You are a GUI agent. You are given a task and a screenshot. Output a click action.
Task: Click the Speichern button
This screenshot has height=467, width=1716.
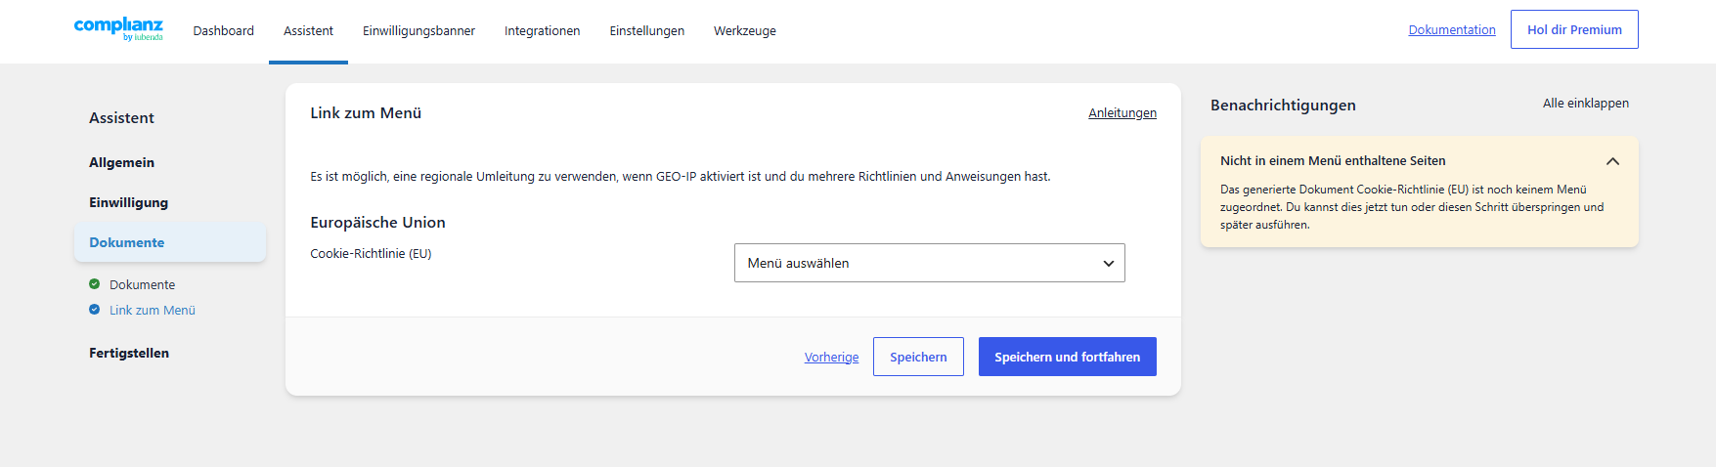pos(918,357)
